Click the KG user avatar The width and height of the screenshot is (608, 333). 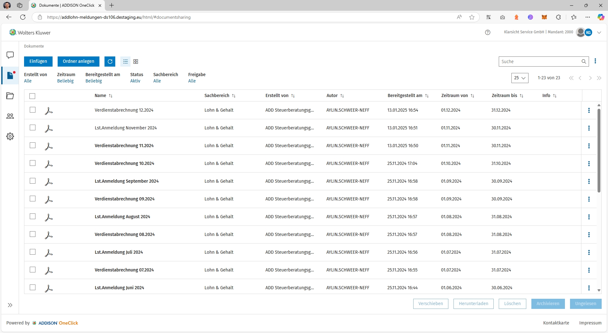[x=588, y=32]
